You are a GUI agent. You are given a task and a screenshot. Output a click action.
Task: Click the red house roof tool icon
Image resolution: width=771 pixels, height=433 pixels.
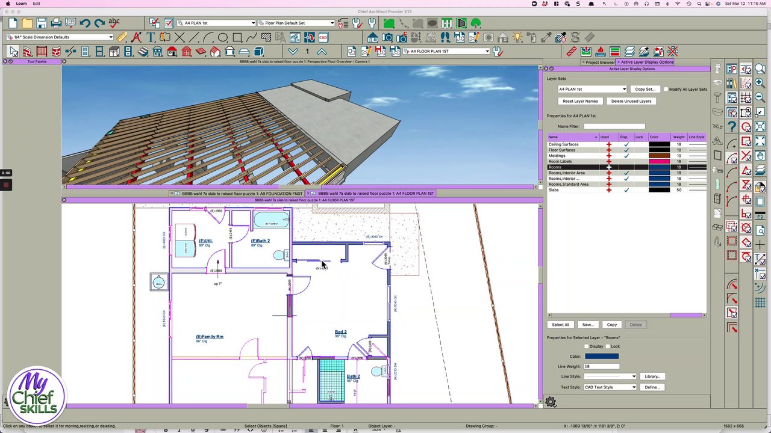tap(172, 52)
